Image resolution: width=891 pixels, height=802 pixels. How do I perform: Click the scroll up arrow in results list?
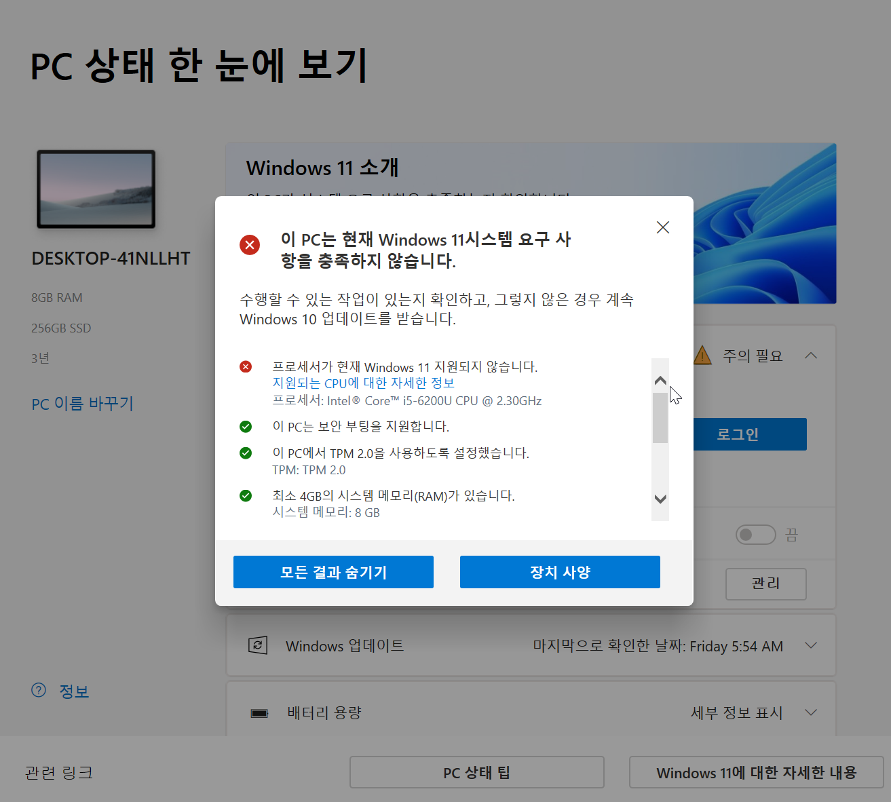pos(660,381)
